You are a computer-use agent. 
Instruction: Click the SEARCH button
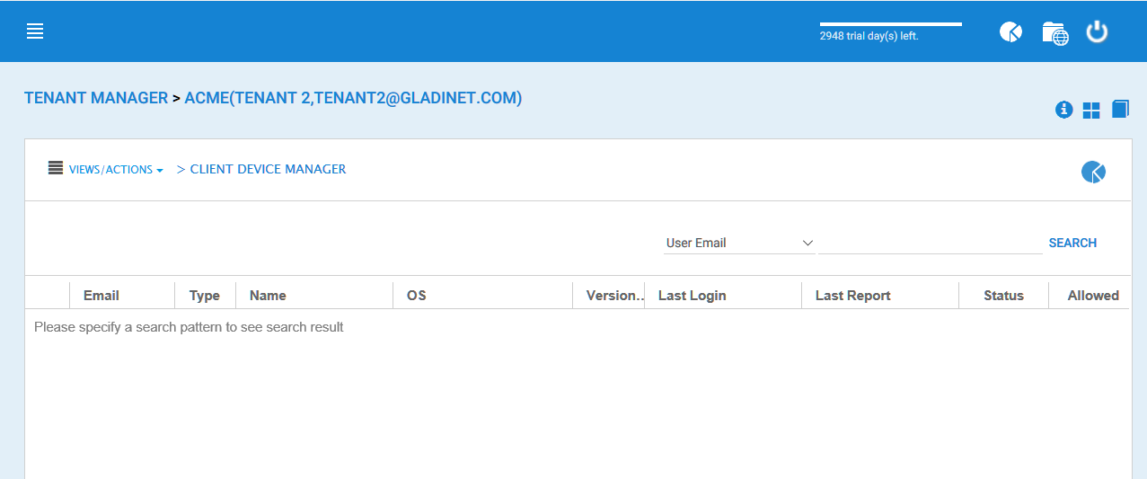coord(1072,243)
